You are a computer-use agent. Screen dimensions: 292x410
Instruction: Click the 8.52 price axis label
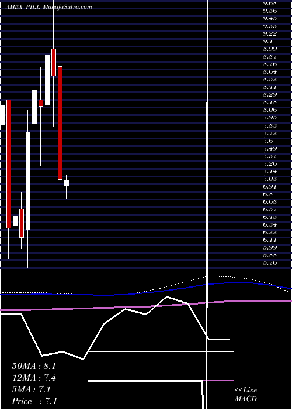[270, 80]
